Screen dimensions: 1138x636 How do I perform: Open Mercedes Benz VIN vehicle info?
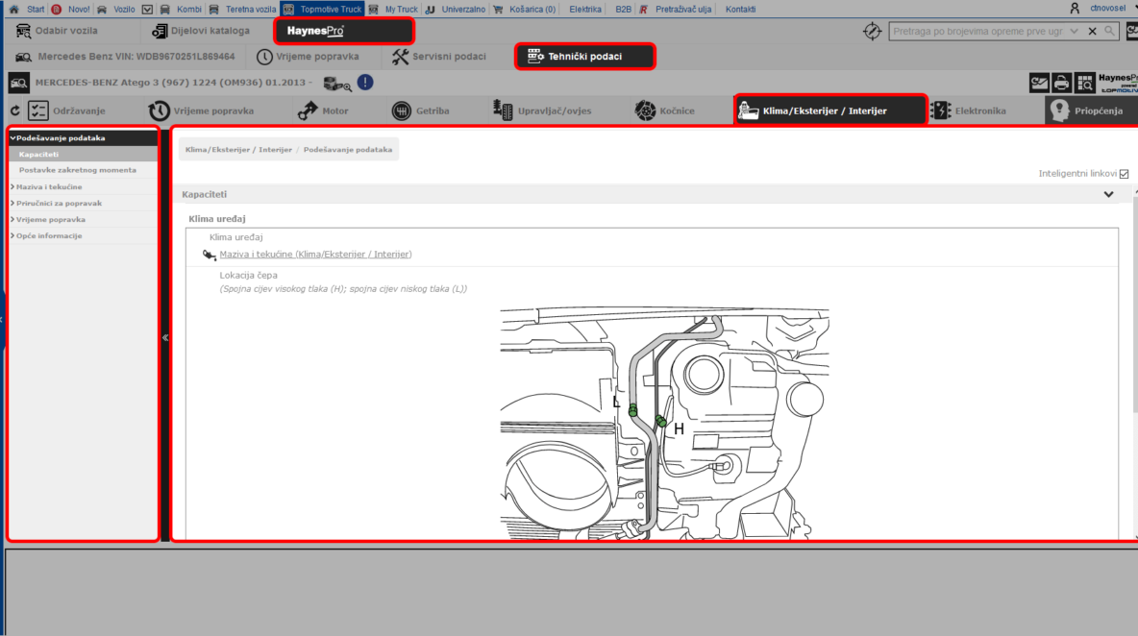tap(126, 57)
